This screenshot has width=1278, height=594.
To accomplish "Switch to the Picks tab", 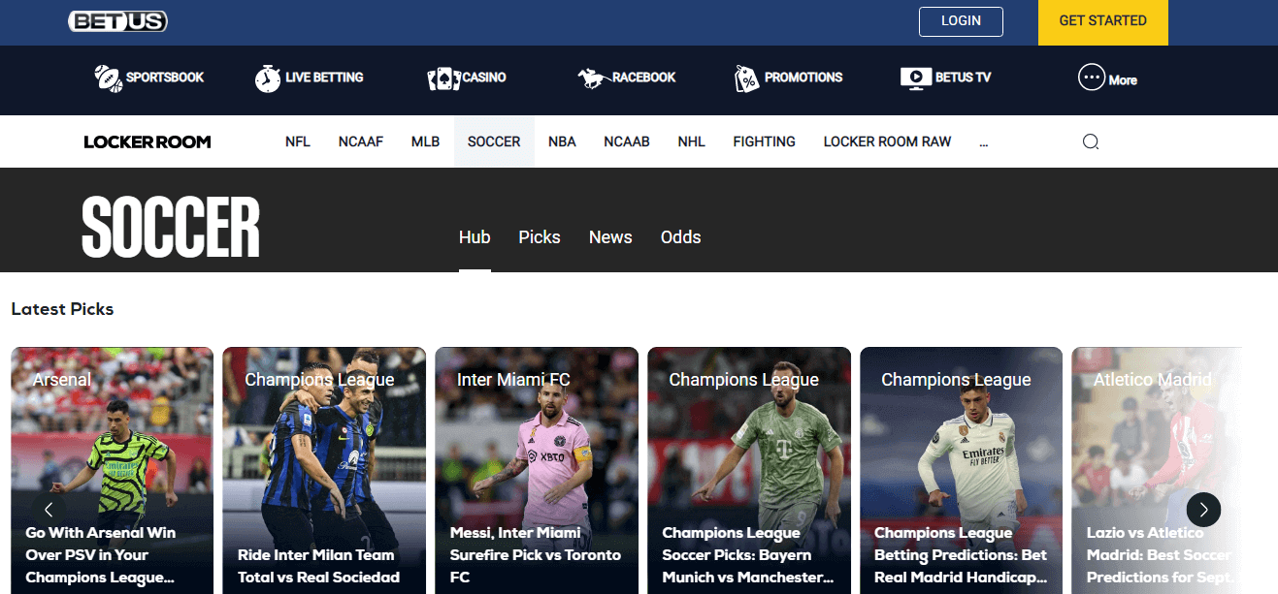I will click(540, 236).
